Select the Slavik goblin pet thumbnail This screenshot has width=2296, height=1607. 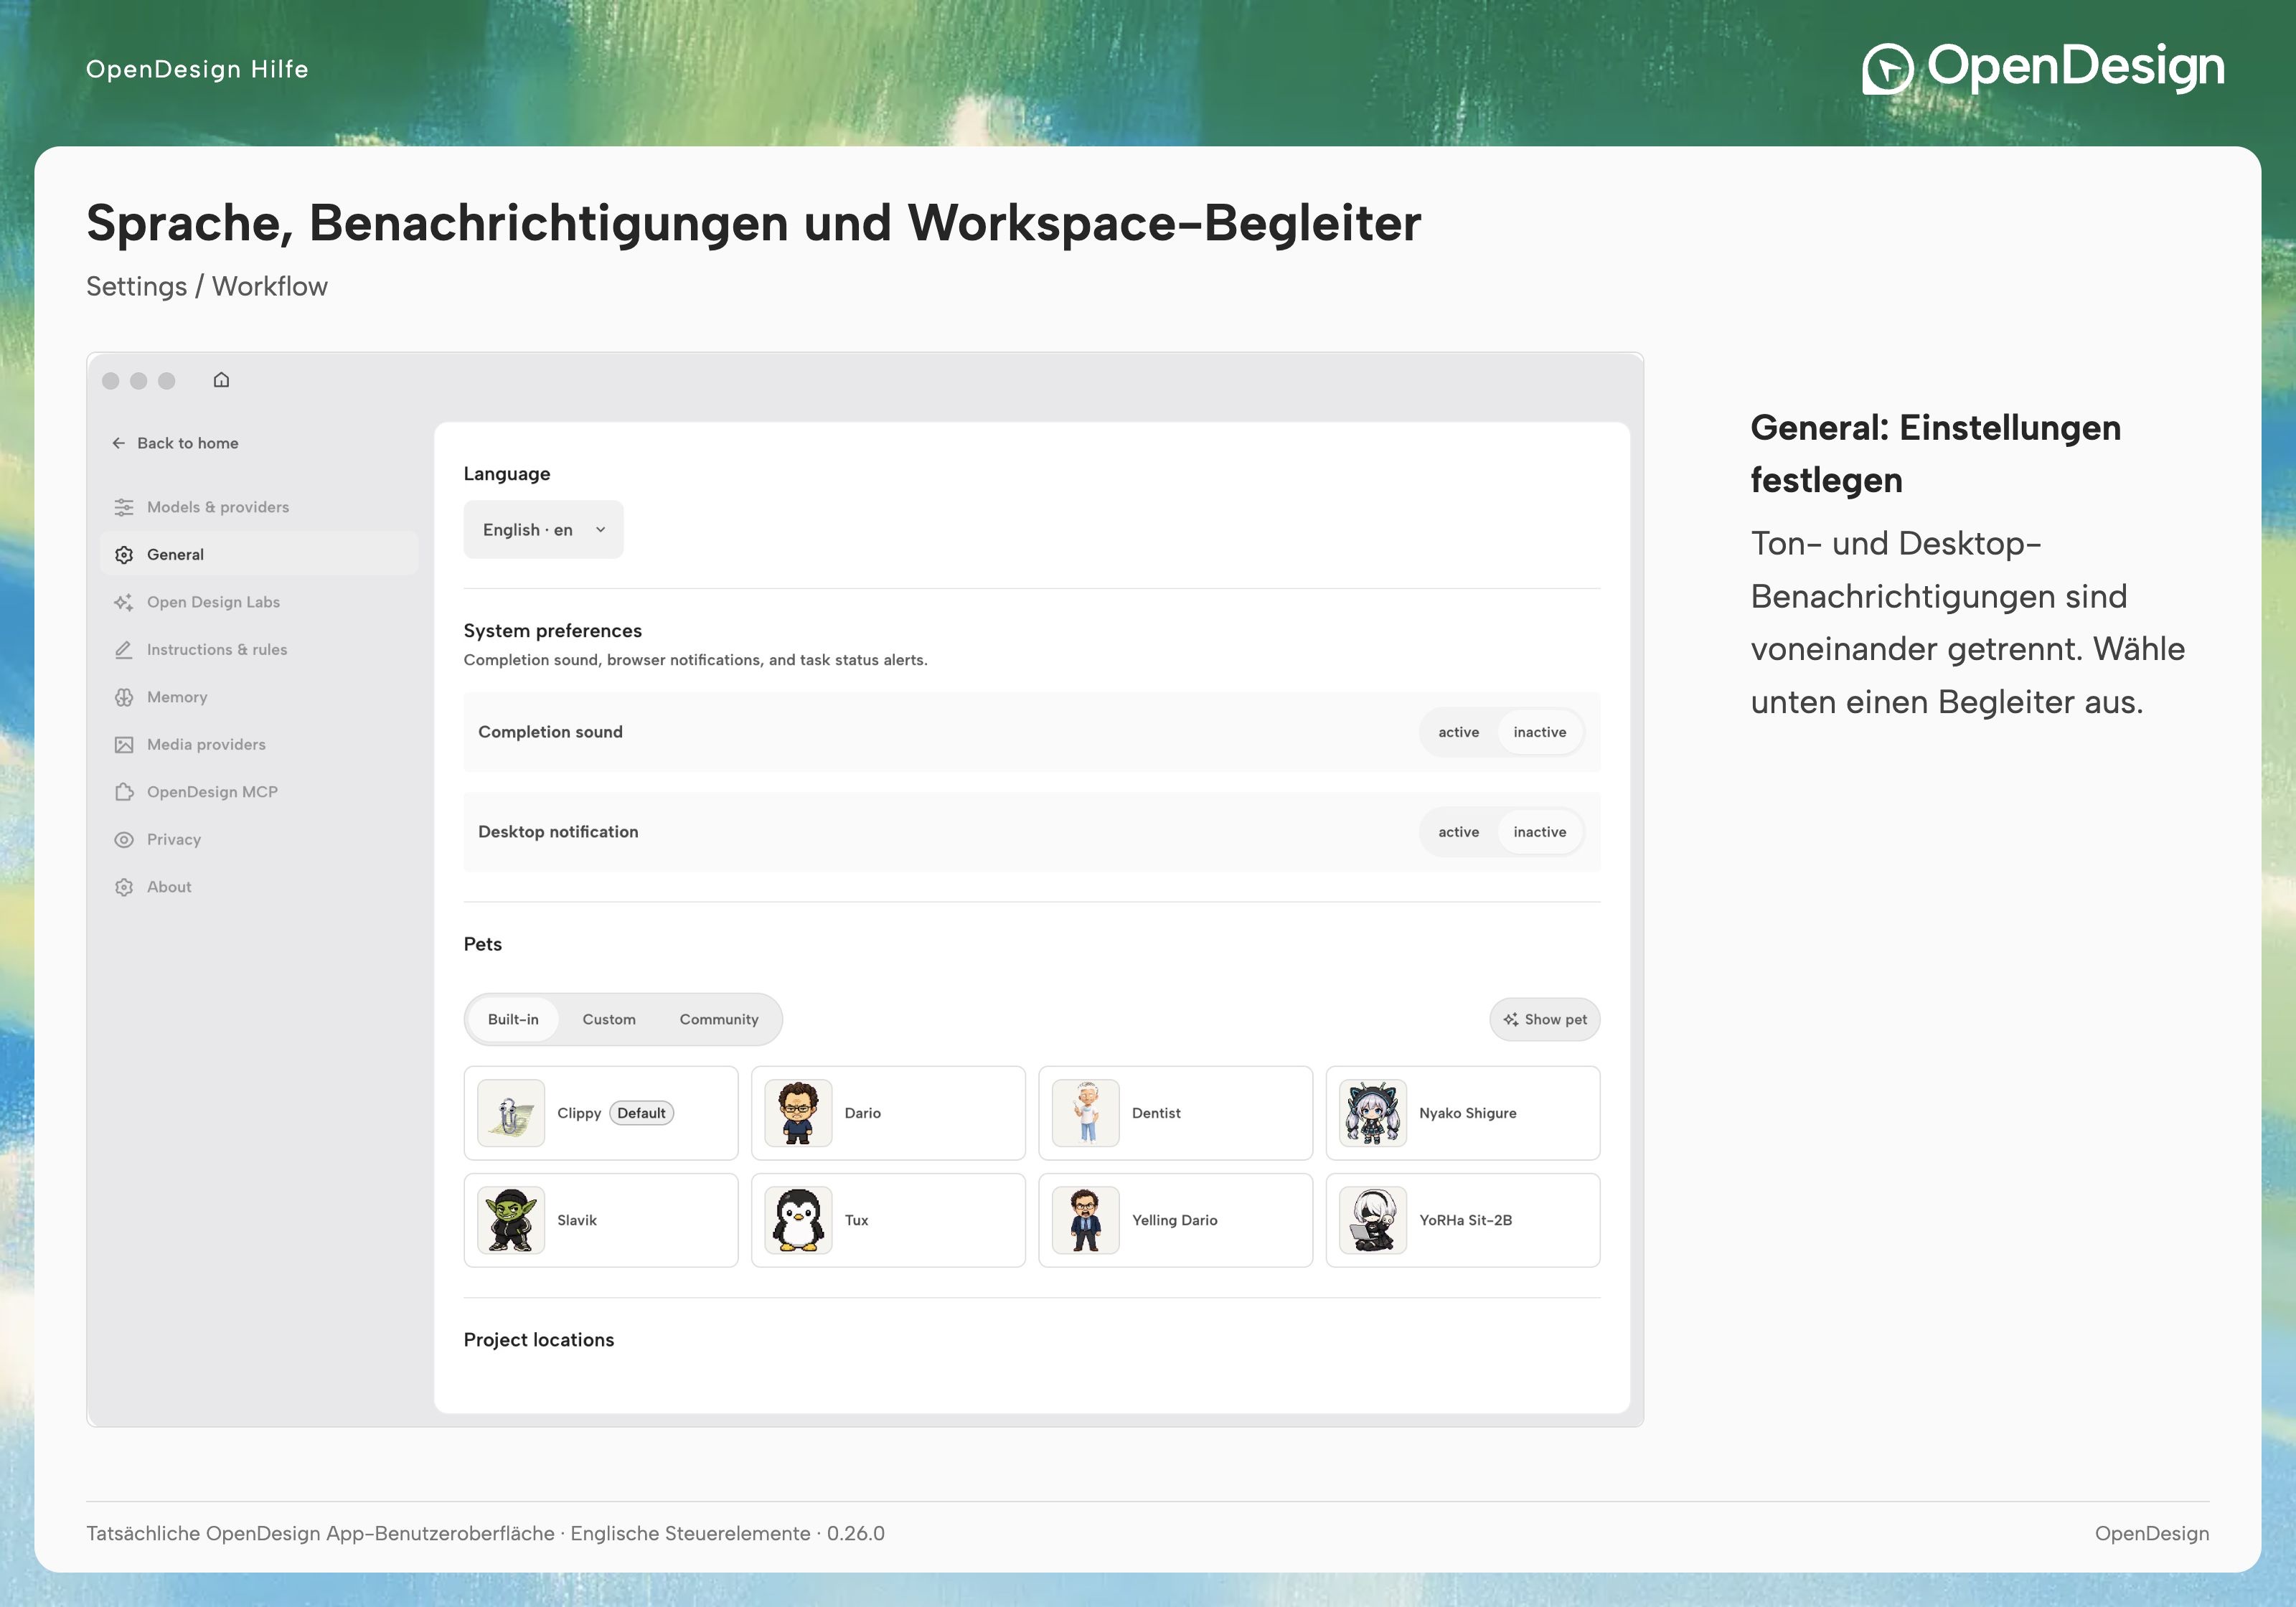[511, 1220]
